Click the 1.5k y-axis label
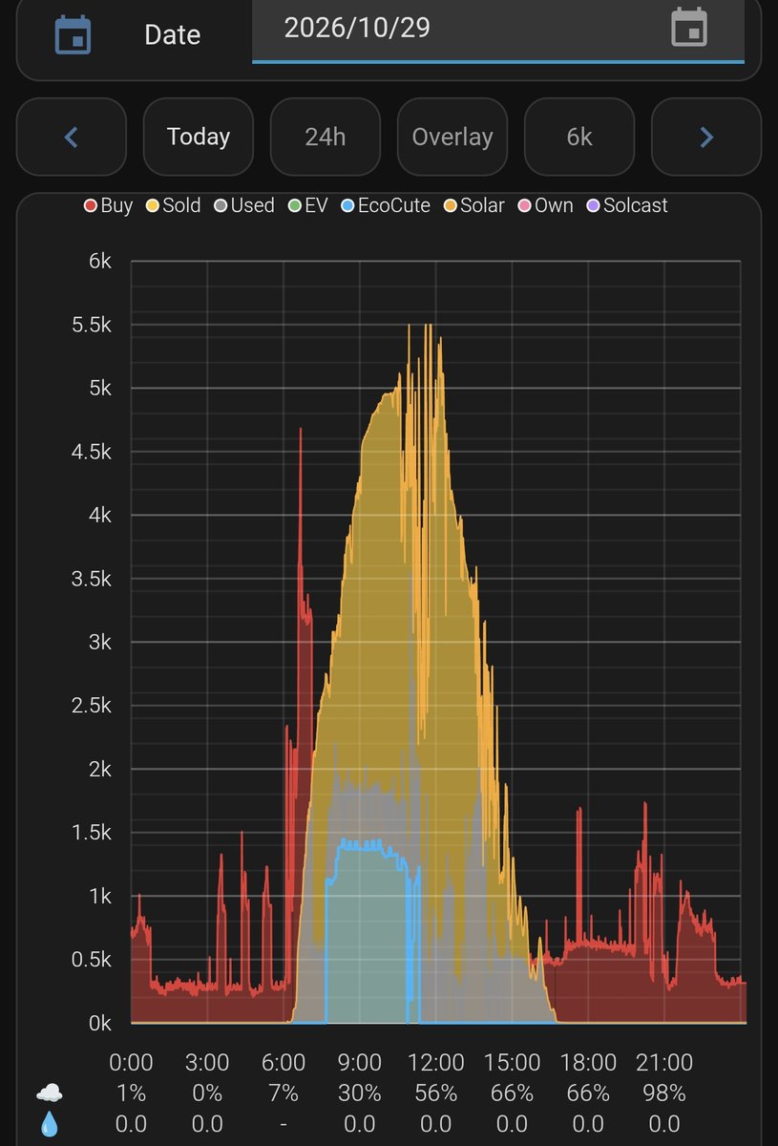The image size is (778, 1146). [92, 834]
